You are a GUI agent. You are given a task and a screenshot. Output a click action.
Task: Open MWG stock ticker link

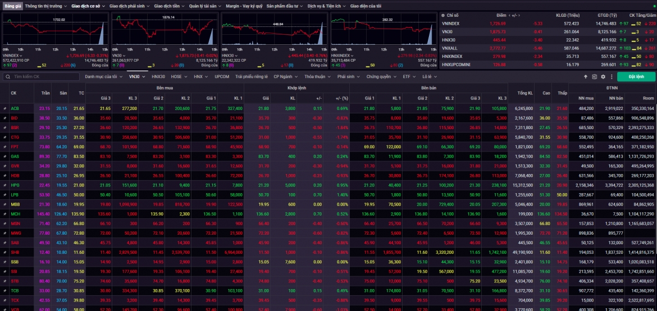tap(16, 233)
